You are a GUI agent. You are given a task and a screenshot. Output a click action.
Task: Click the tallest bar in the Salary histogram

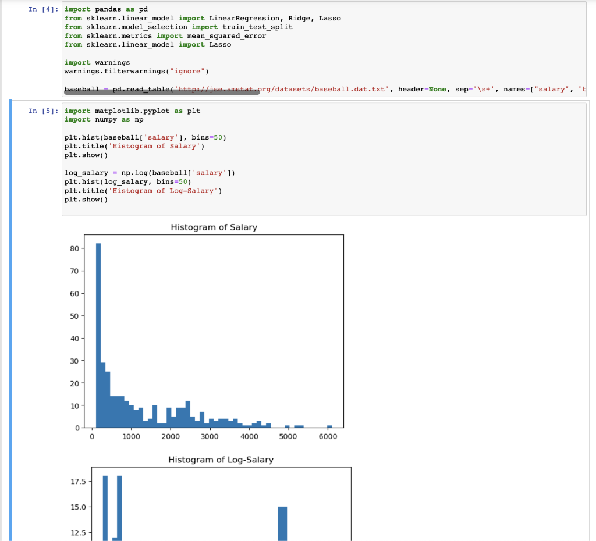[x=98, y=336]
